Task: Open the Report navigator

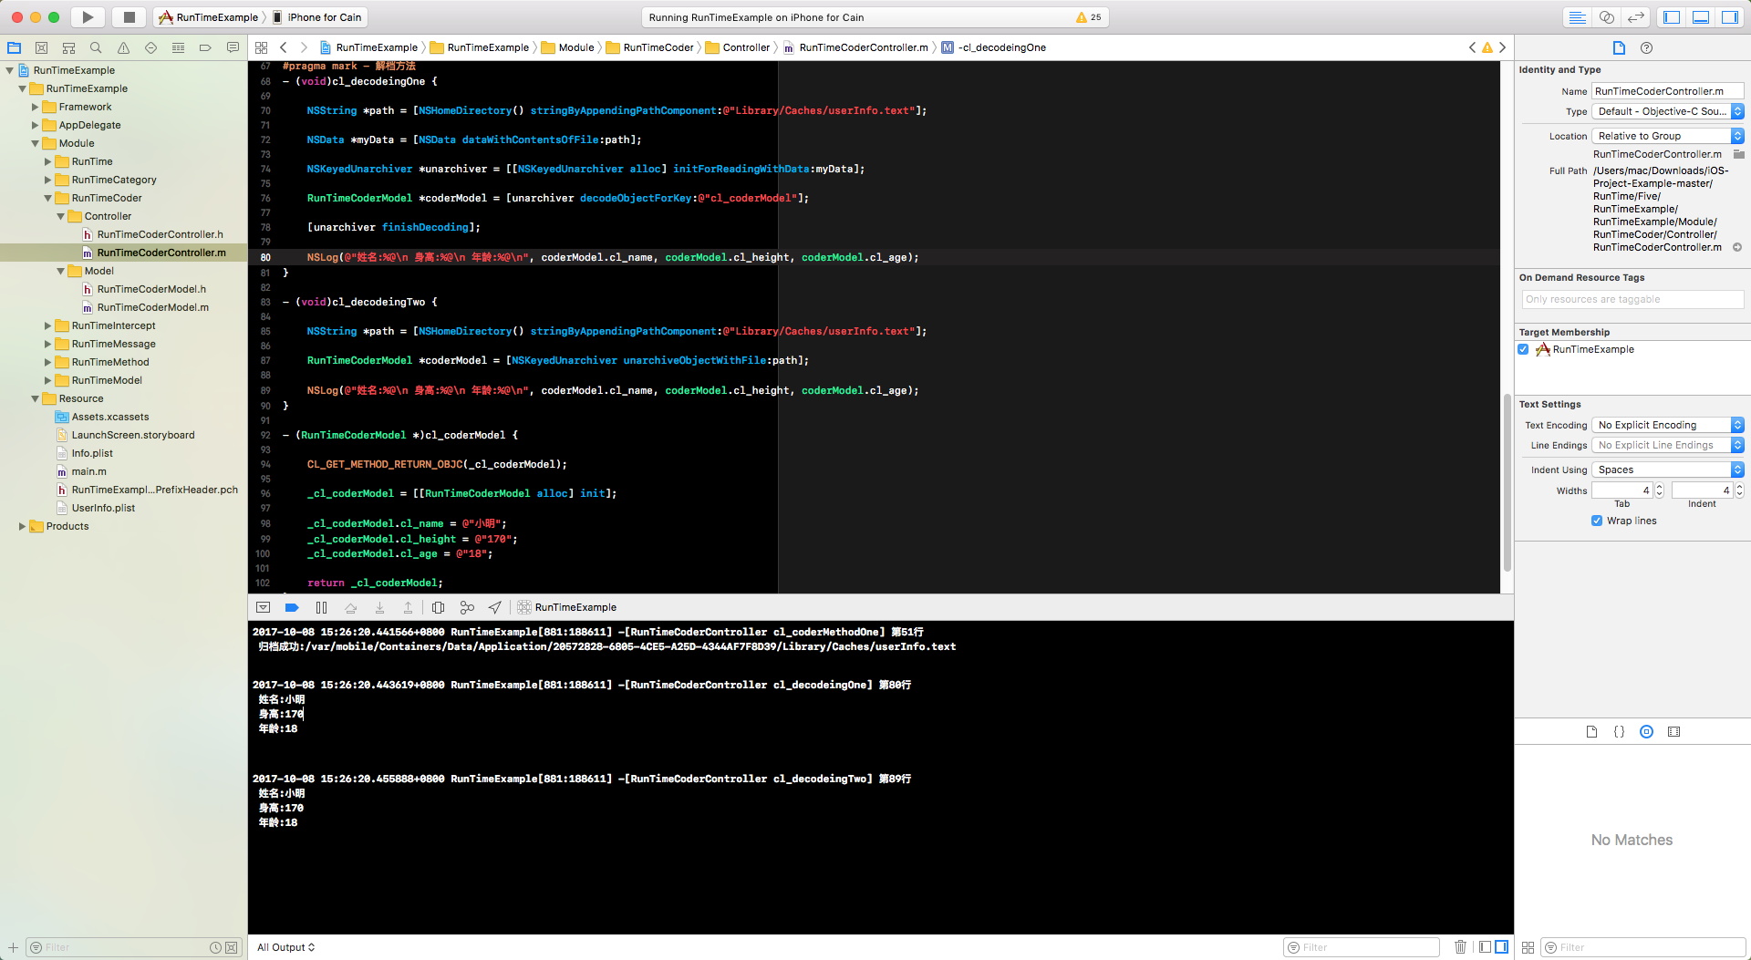Action: coord(233,47)
